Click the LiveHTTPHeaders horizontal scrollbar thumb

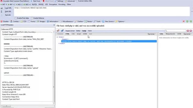click(x=7, y=106)
